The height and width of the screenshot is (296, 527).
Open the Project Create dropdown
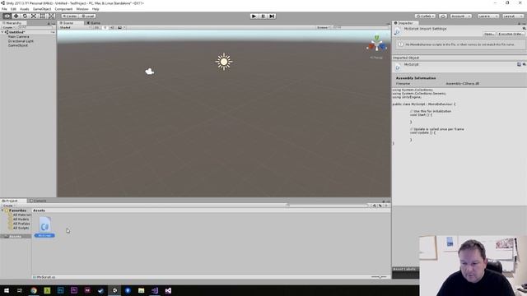pyautogui.click(x=9, y=206)
